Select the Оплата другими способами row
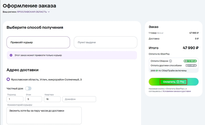This screenshot has width=205, height=125. 166,66
